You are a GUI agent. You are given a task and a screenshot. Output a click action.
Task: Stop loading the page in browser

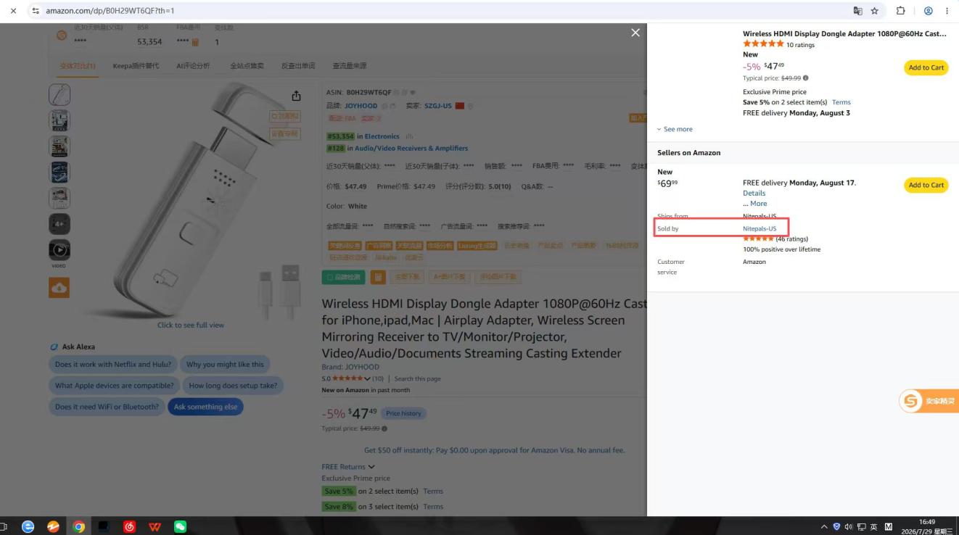pyautogui.click(x=13, y=11)
